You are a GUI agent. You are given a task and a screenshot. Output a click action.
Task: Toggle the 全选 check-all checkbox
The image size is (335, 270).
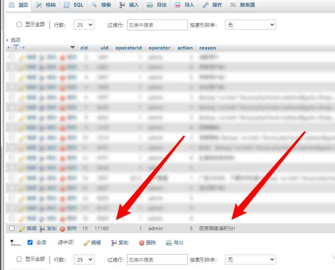point(30,242)
